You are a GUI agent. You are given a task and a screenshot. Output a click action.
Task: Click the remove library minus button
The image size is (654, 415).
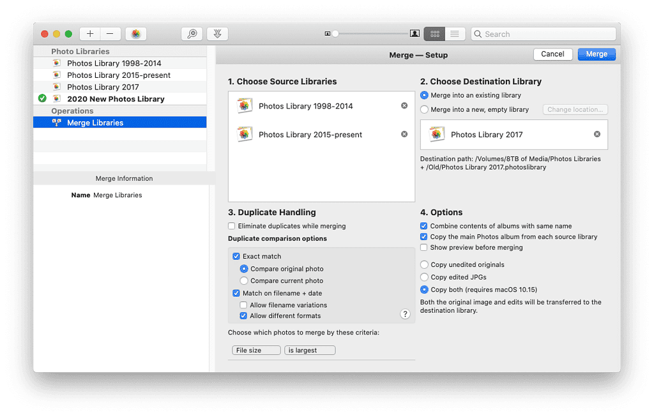coord(110,34)
